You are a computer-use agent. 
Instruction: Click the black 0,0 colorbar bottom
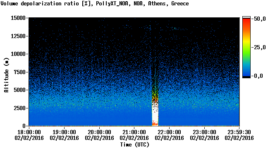pyautogui.click(x=246, y=77)
